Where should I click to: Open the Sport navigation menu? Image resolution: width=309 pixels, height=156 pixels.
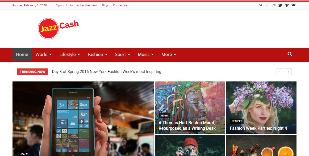coord(123,54)
